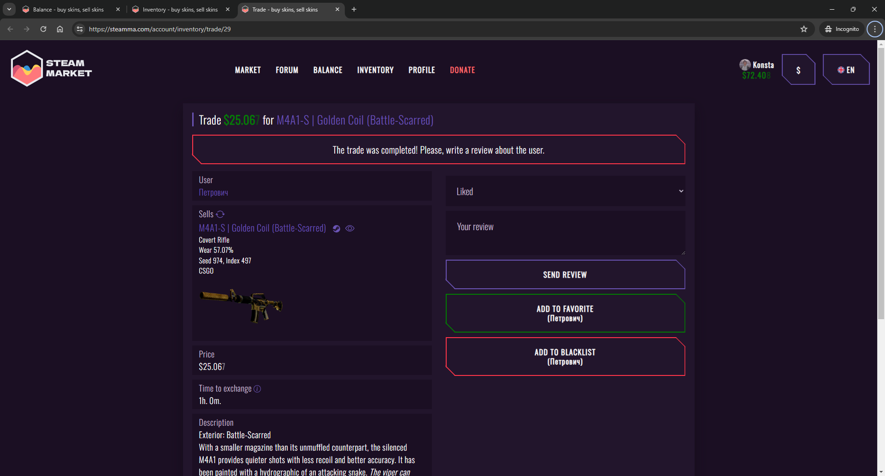Open the currency selector ($)
This screenshot has height=476, width=885.
(798, 70)
